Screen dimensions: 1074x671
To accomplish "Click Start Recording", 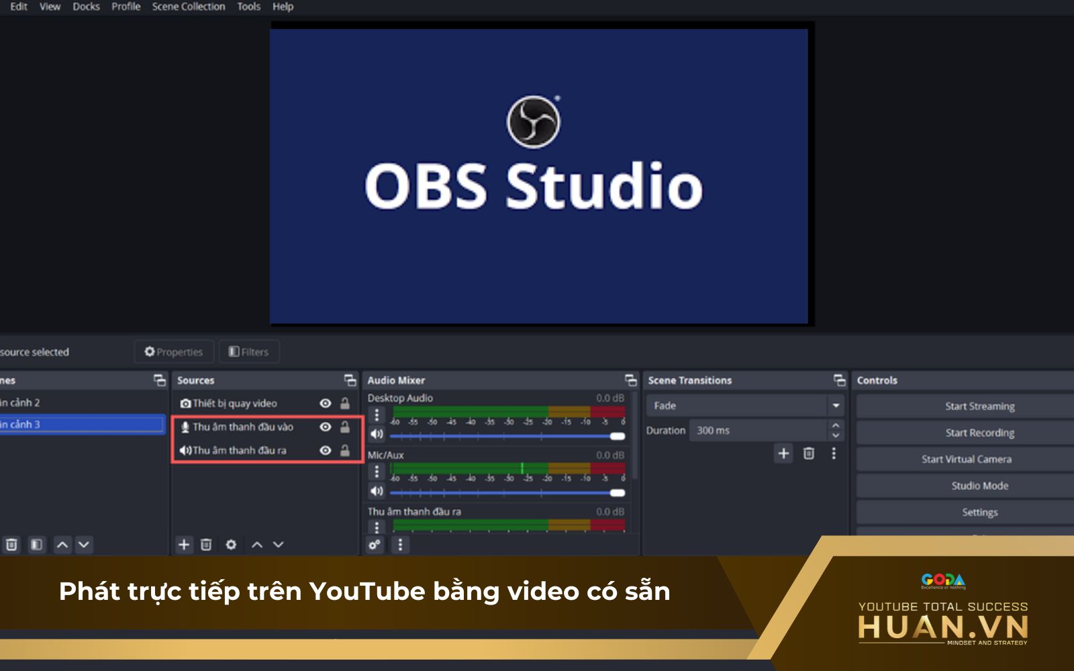I will (965, 433).
